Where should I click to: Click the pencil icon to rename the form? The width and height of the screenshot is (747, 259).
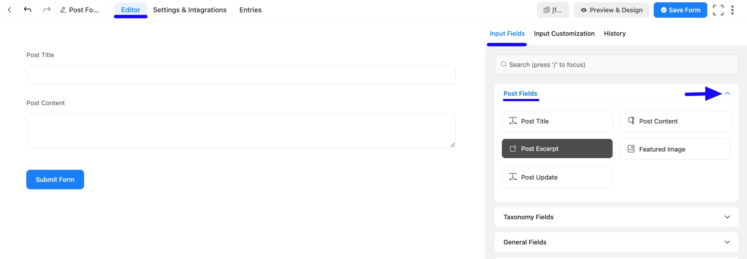(63, 10)
